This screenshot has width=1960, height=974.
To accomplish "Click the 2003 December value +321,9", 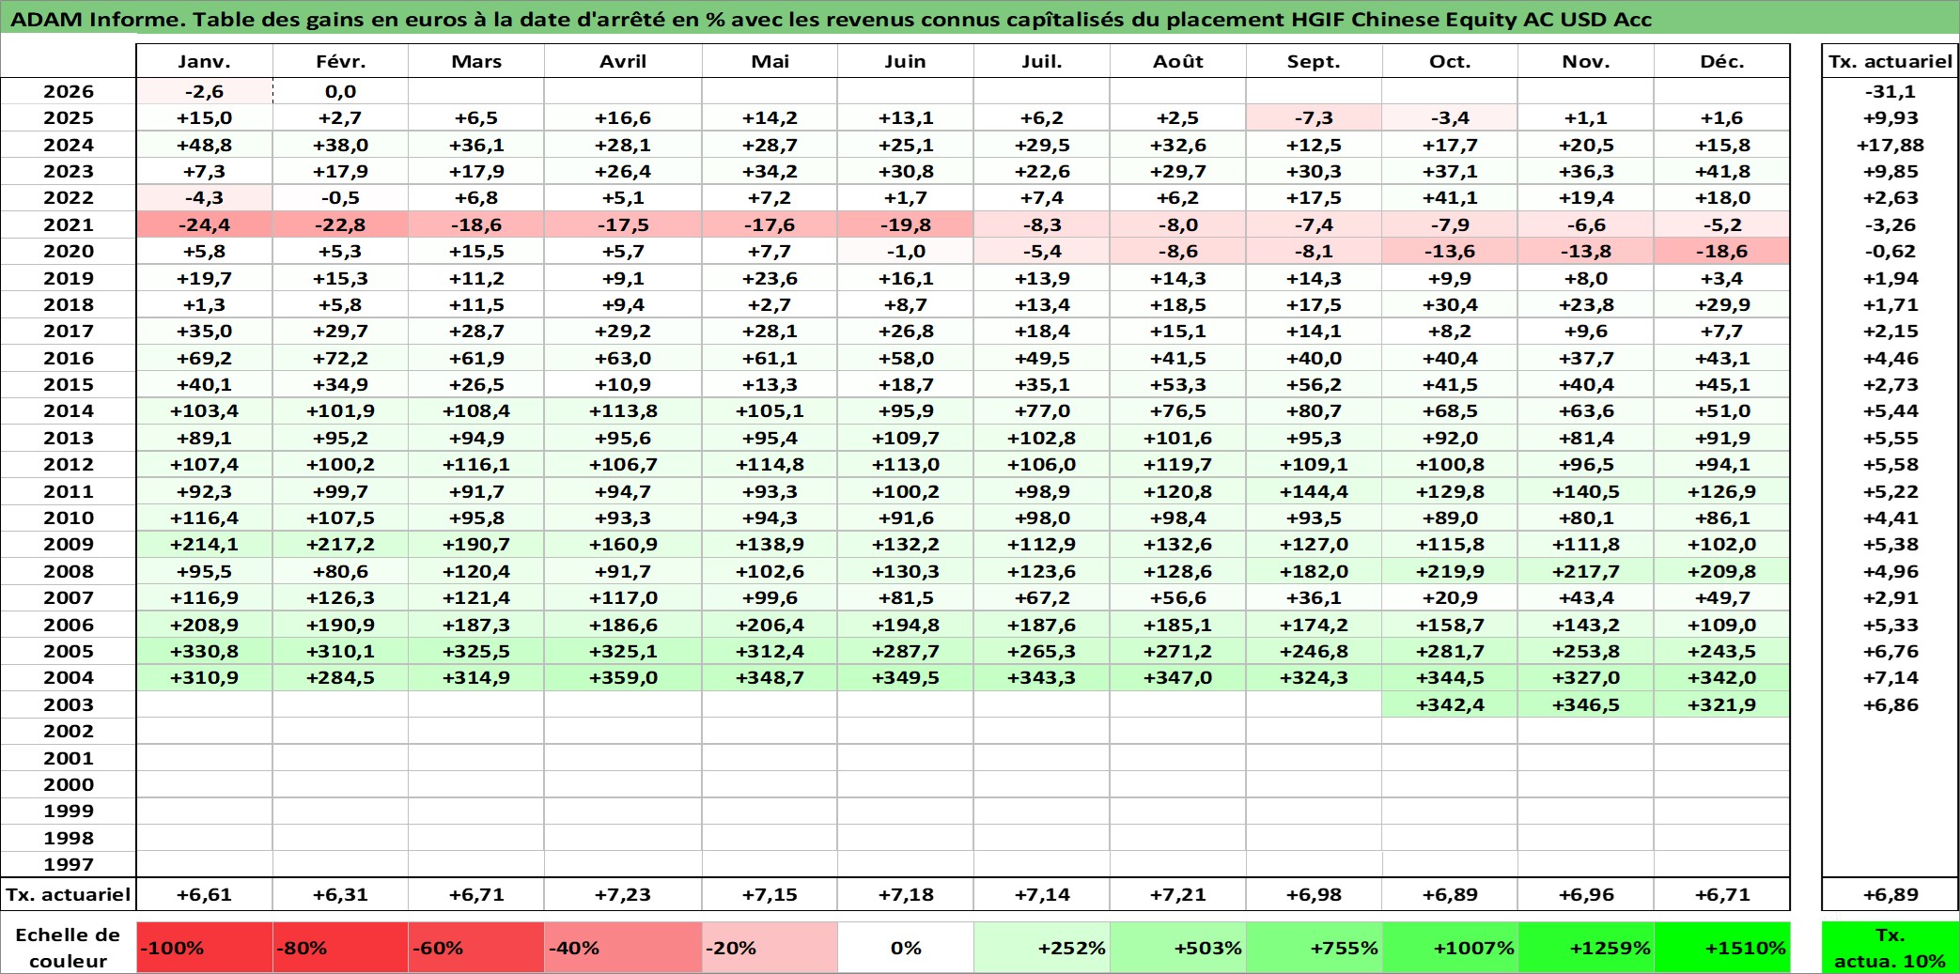I will pos(1722,704).
